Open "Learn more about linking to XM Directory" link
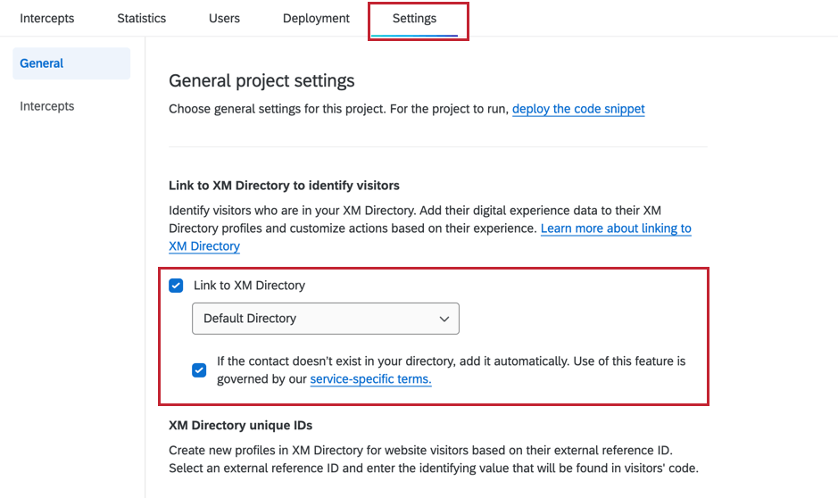Screen dimensions: 838x498 [616, 228]
